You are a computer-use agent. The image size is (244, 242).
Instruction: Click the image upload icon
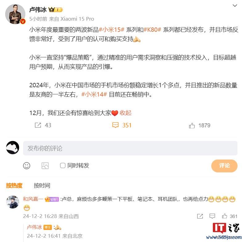point(45,166)
